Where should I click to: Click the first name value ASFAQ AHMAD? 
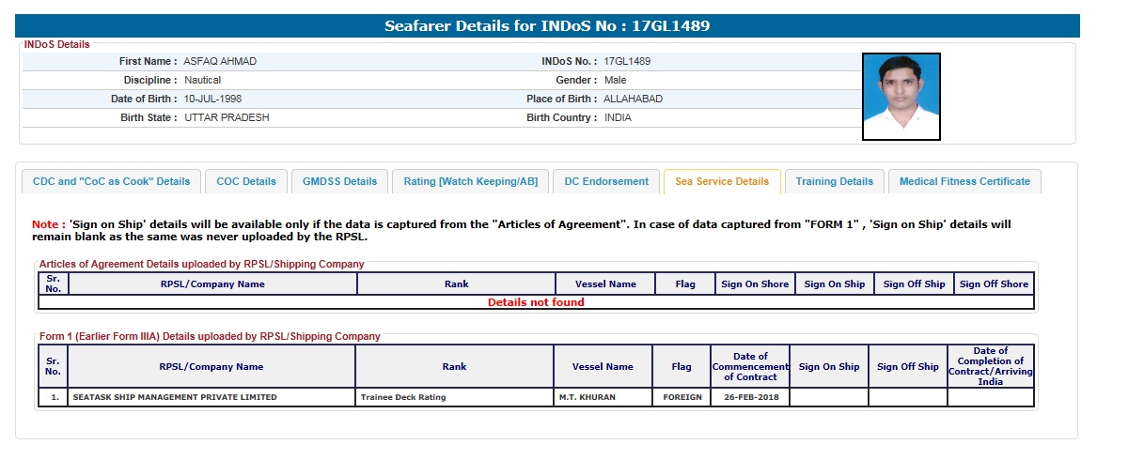point(220,61)
